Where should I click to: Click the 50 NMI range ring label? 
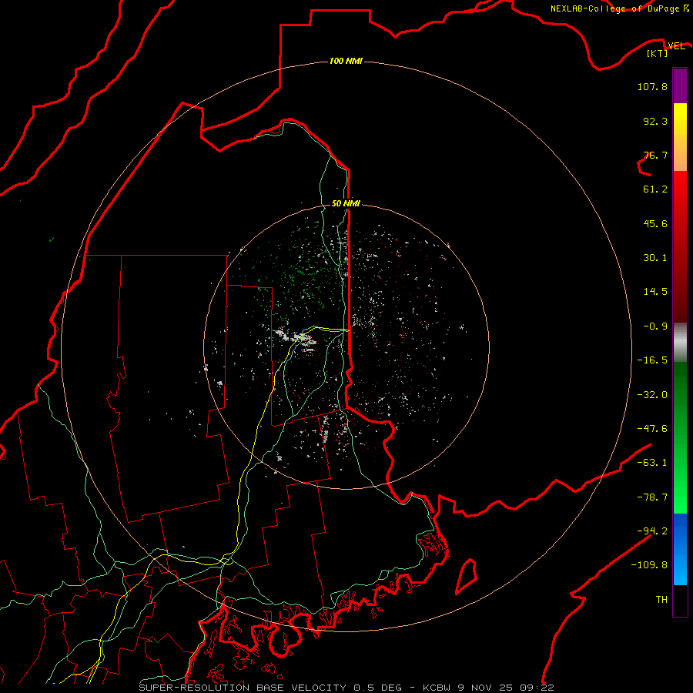tap(346, 203)
